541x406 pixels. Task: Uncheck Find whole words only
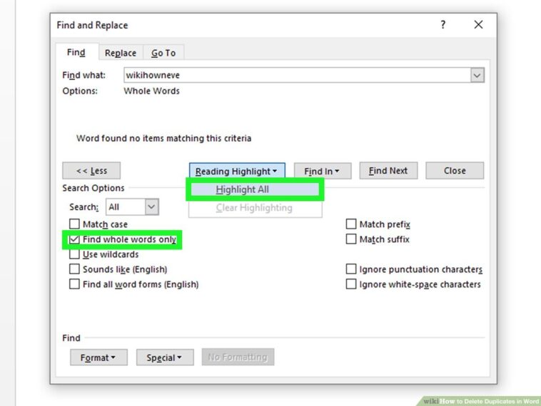[75, 239]
